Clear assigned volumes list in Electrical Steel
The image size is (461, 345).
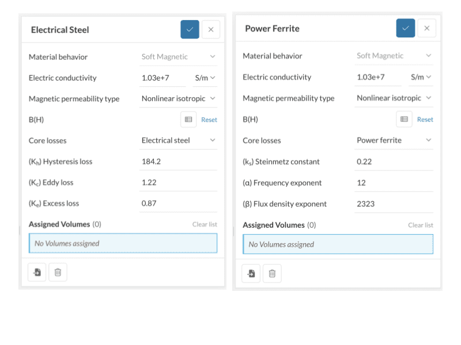click(205, 224)
